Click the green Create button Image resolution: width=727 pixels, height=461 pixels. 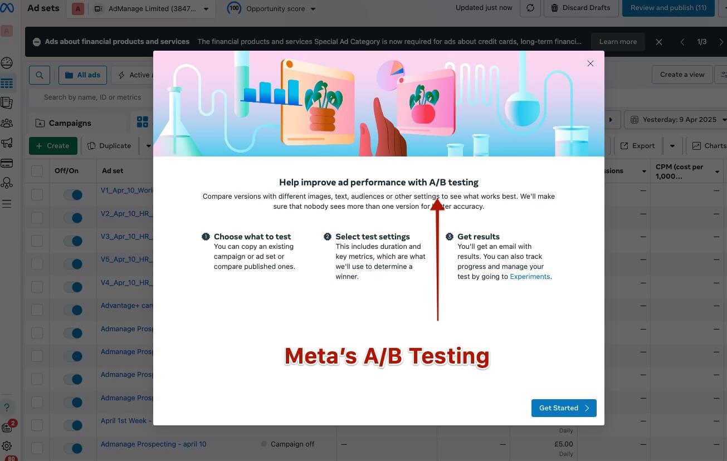[53, 146]
